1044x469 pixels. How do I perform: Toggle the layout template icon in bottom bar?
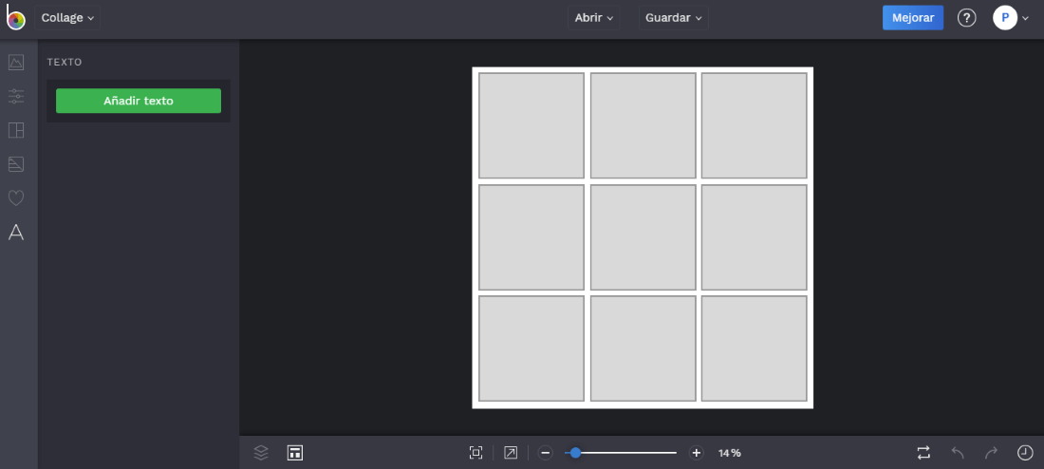point(295,453)
